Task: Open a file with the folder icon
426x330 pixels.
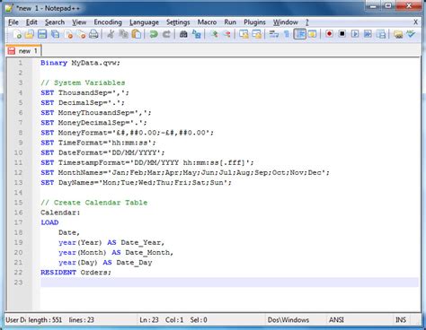Action: tap(29, 34)
